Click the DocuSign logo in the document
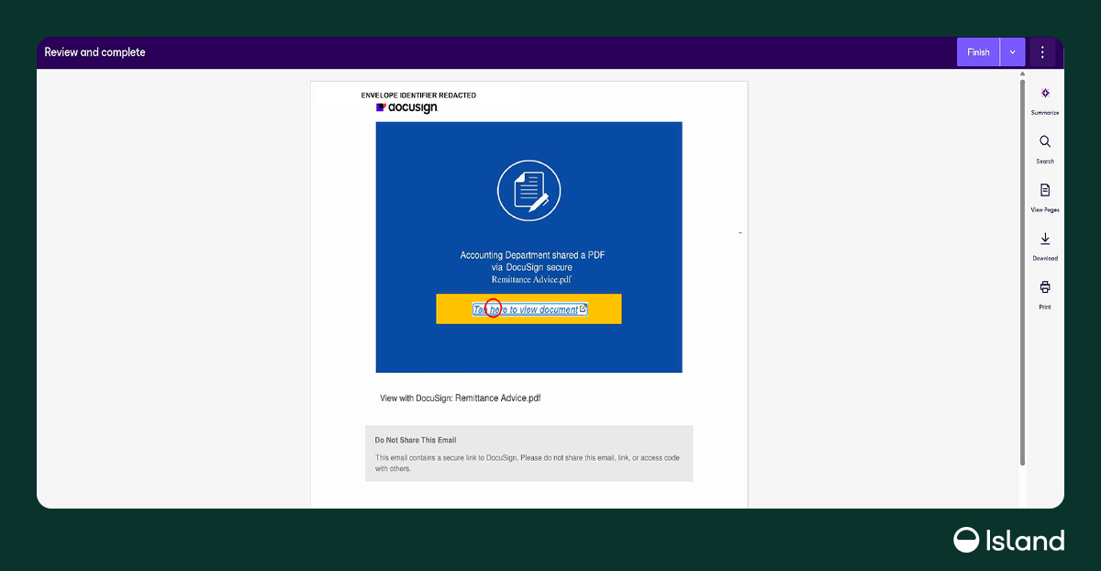 (407, 107)
